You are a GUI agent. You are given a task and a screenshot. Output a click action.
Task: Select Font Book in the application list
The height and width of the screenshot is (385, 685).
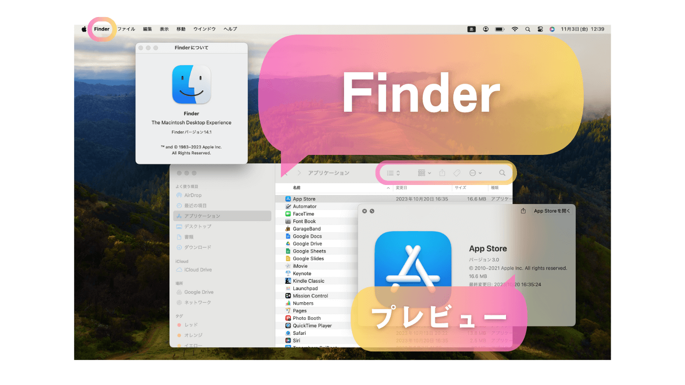point(304,221)
